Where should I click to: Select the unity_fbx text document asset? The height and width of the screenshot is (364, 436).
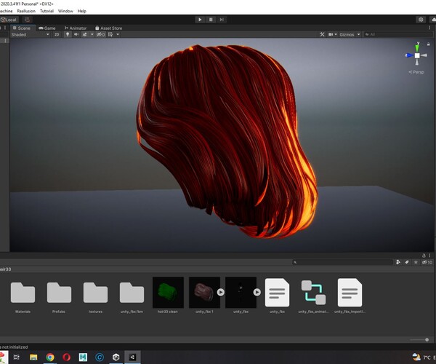[278, 293]
